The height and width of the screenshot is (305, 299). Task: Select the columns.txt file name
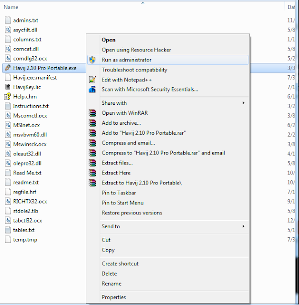tap(27, 40)
